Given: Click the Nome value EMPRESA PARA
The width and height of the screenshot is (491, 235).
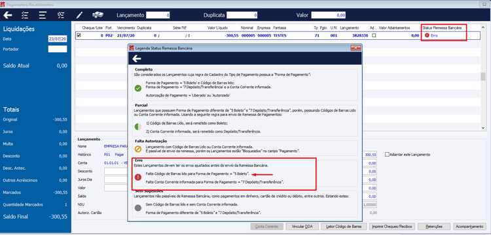Looking at the screenshot, I should [115, 146].
